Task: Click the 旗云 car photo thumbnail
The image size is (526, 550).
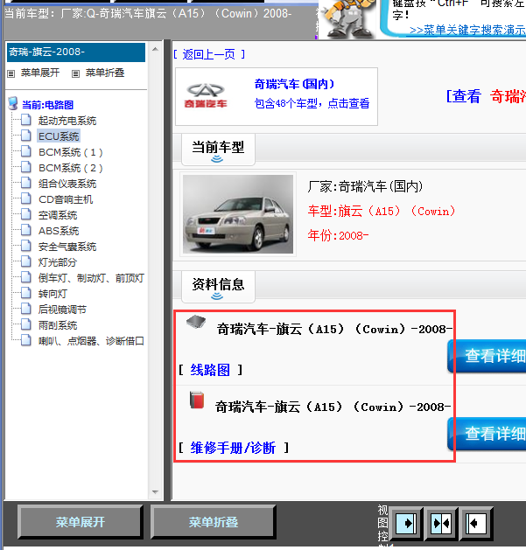Action: 238,214
